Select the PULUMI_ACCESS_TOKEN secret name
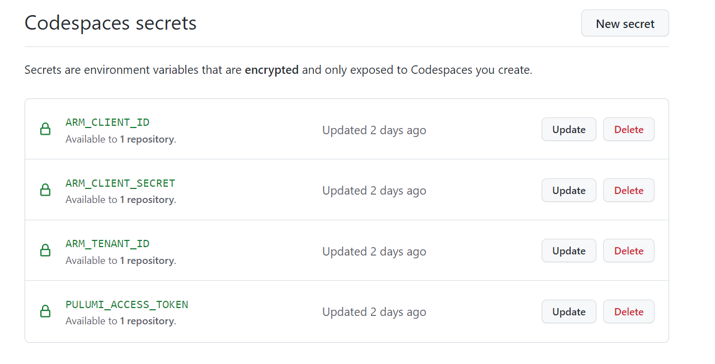The image size is (715, 364). coord(127,305)
